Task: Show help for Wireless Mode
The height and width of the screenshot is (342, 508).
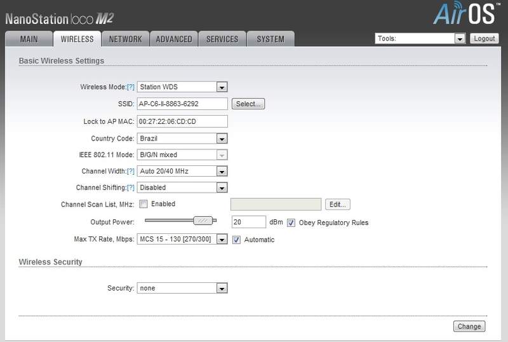Action: pyautogui.click(x=131, y=87)
